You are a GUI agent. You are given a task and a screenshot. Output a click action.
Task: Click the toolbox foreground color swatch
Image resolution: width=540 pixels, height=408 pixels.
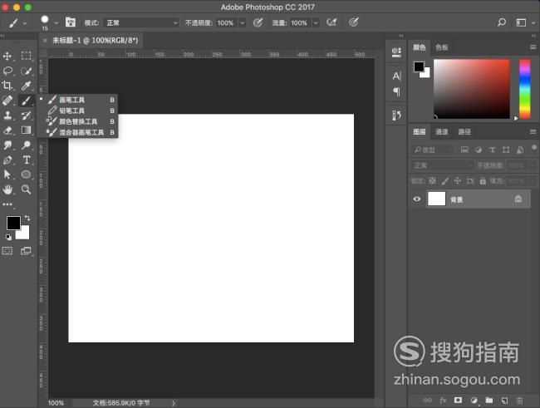pos(12,222)
